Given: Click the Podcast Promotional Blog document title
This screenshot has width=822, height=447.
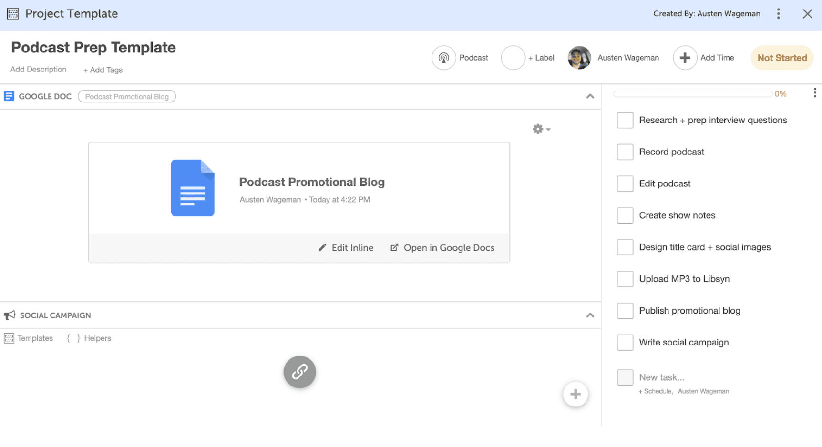Looking at the screenshot, I should (x=312, y=182).
